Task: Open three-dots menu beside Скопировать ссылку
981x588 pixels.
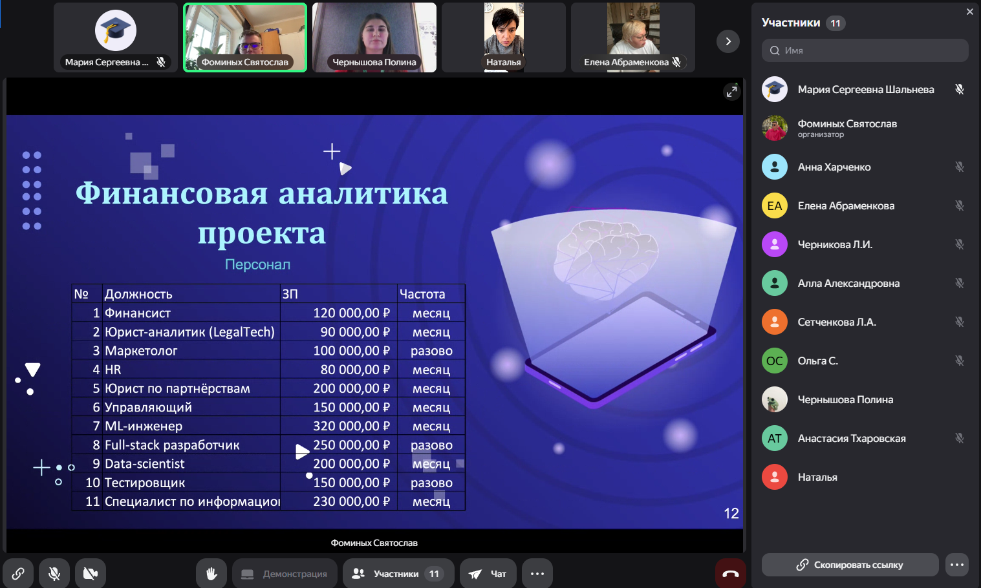Action: click(x=957, y=565)
